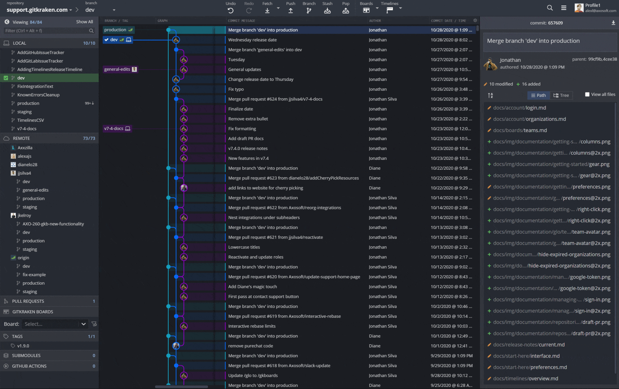The width and height of the screenshot is (619, 389).
Task: Click the commit download arrow icon
Action: coord(613,23)
